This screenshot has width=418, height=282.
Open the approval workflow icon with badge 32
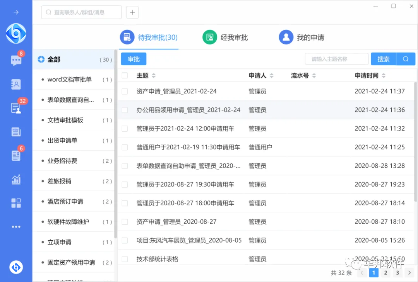tap(16, 108)
